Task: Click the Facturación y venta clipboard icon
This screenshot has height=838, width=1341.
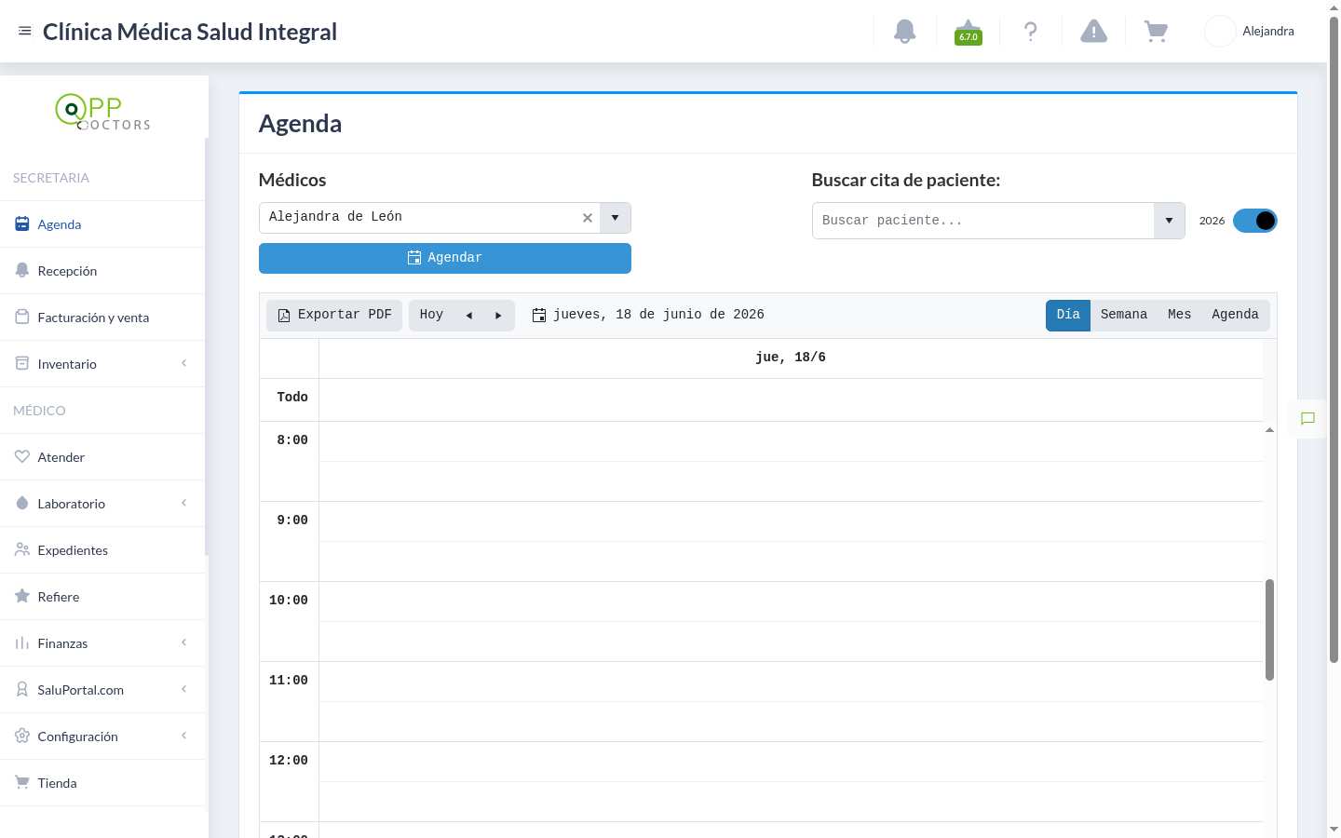Action: [22, 317]
